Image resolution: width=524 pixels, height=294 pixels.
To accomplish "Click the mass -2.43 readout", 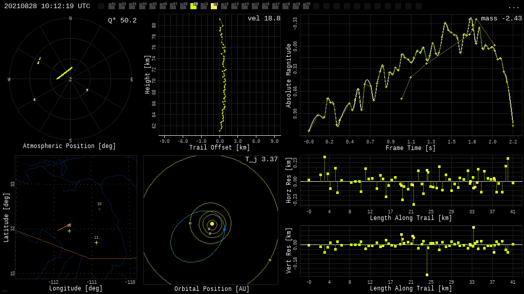I will pyautogui.click(x=501, y=19).
